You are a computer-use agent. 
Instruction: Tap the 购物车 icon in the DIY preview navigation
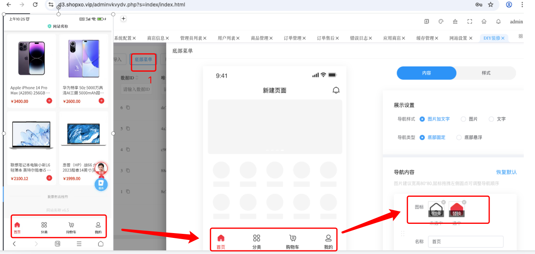coord(292,238)
